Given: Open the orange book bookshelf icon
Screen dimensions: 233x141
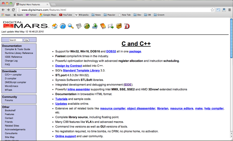Looking at the screenshot, I should 103,26.
